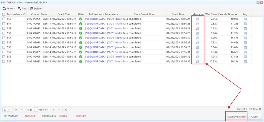The image size is (264, 122).
Task: Sort by Execute Duration column header
Action: tap(228, 14)
